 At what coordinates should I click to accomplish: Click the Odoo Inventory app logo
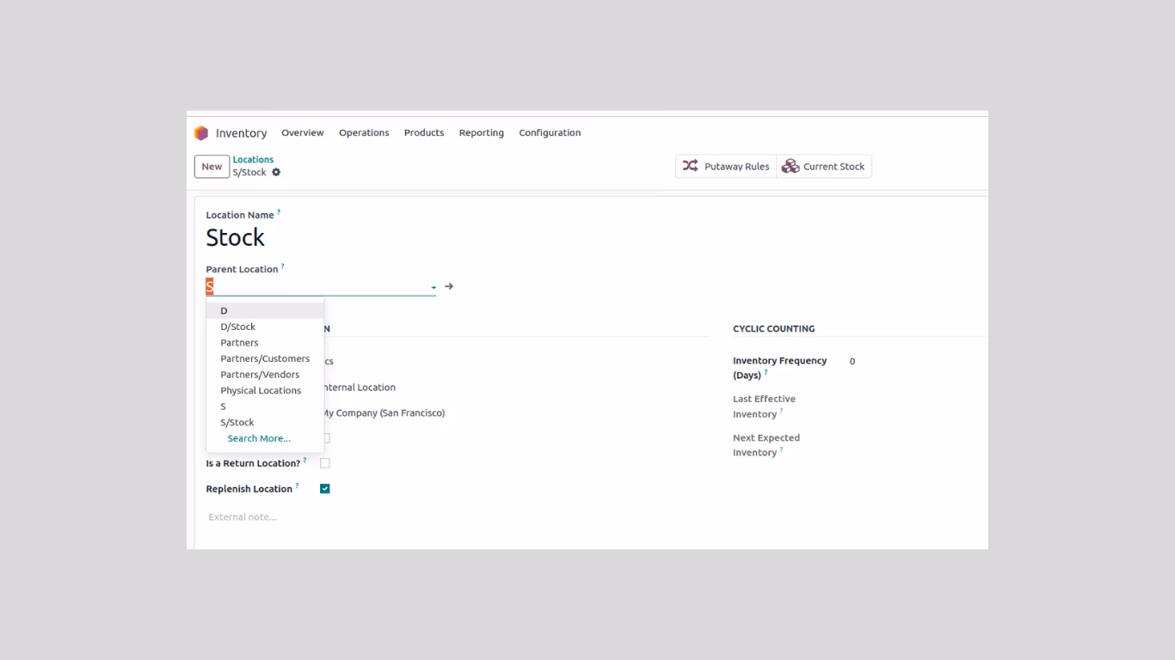(201, 133)
